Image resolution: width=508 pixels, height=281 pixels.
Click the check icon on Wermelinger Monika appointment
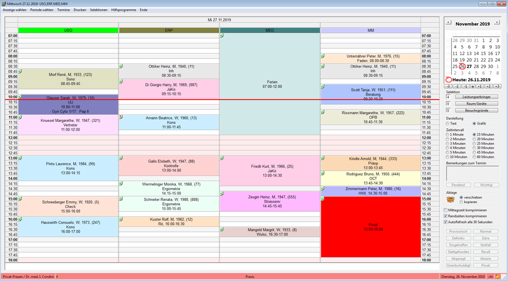click(x=121, y=183)
